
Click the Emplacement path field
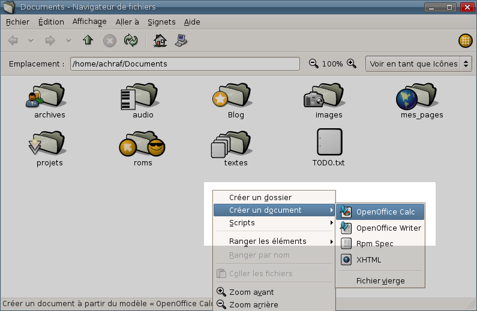click(x=185, y=64)
